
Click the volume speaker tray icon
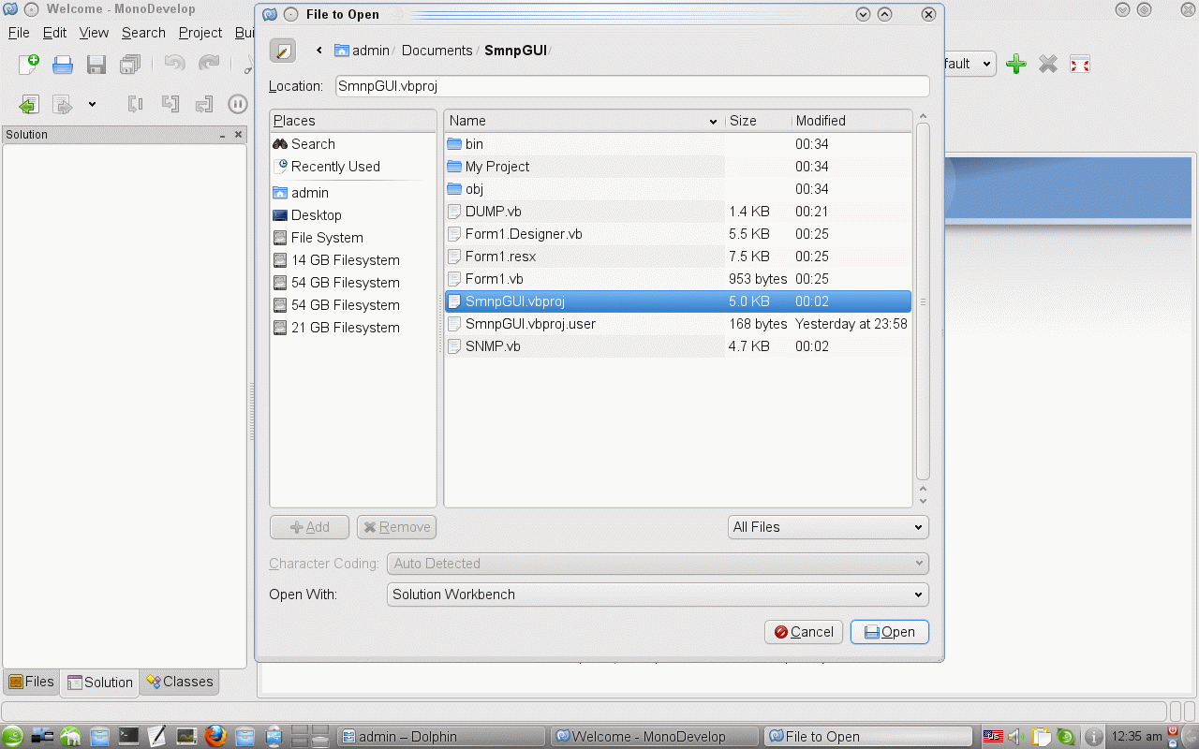[1014, 736]
